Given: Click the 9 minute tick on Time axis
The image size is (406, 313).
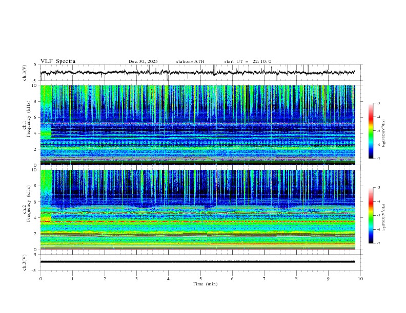Looking at the screenshot, I should pyautogui.click(x=329, y=278).
